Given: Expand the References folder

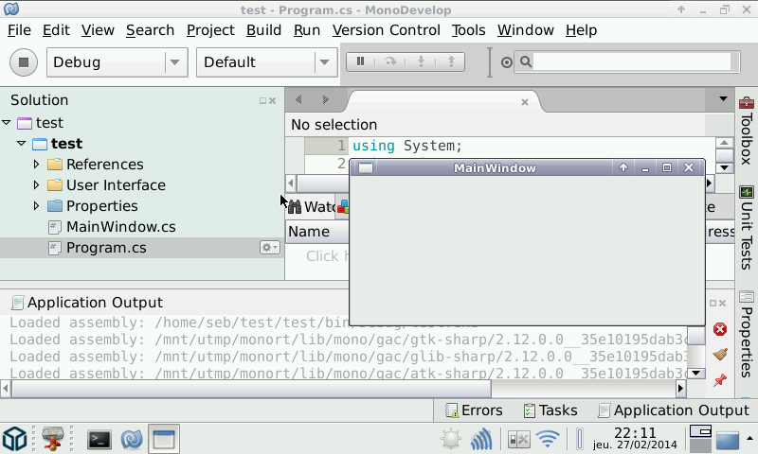Looking at the screenshot, I should point(37,165).
